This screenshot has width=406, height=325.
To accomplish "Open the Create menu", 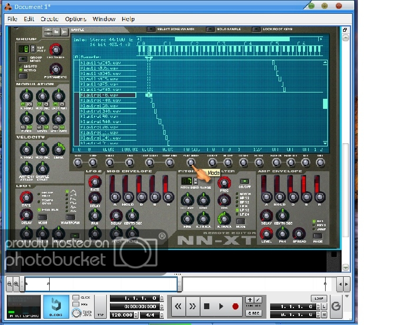I will tap(50, 19).
